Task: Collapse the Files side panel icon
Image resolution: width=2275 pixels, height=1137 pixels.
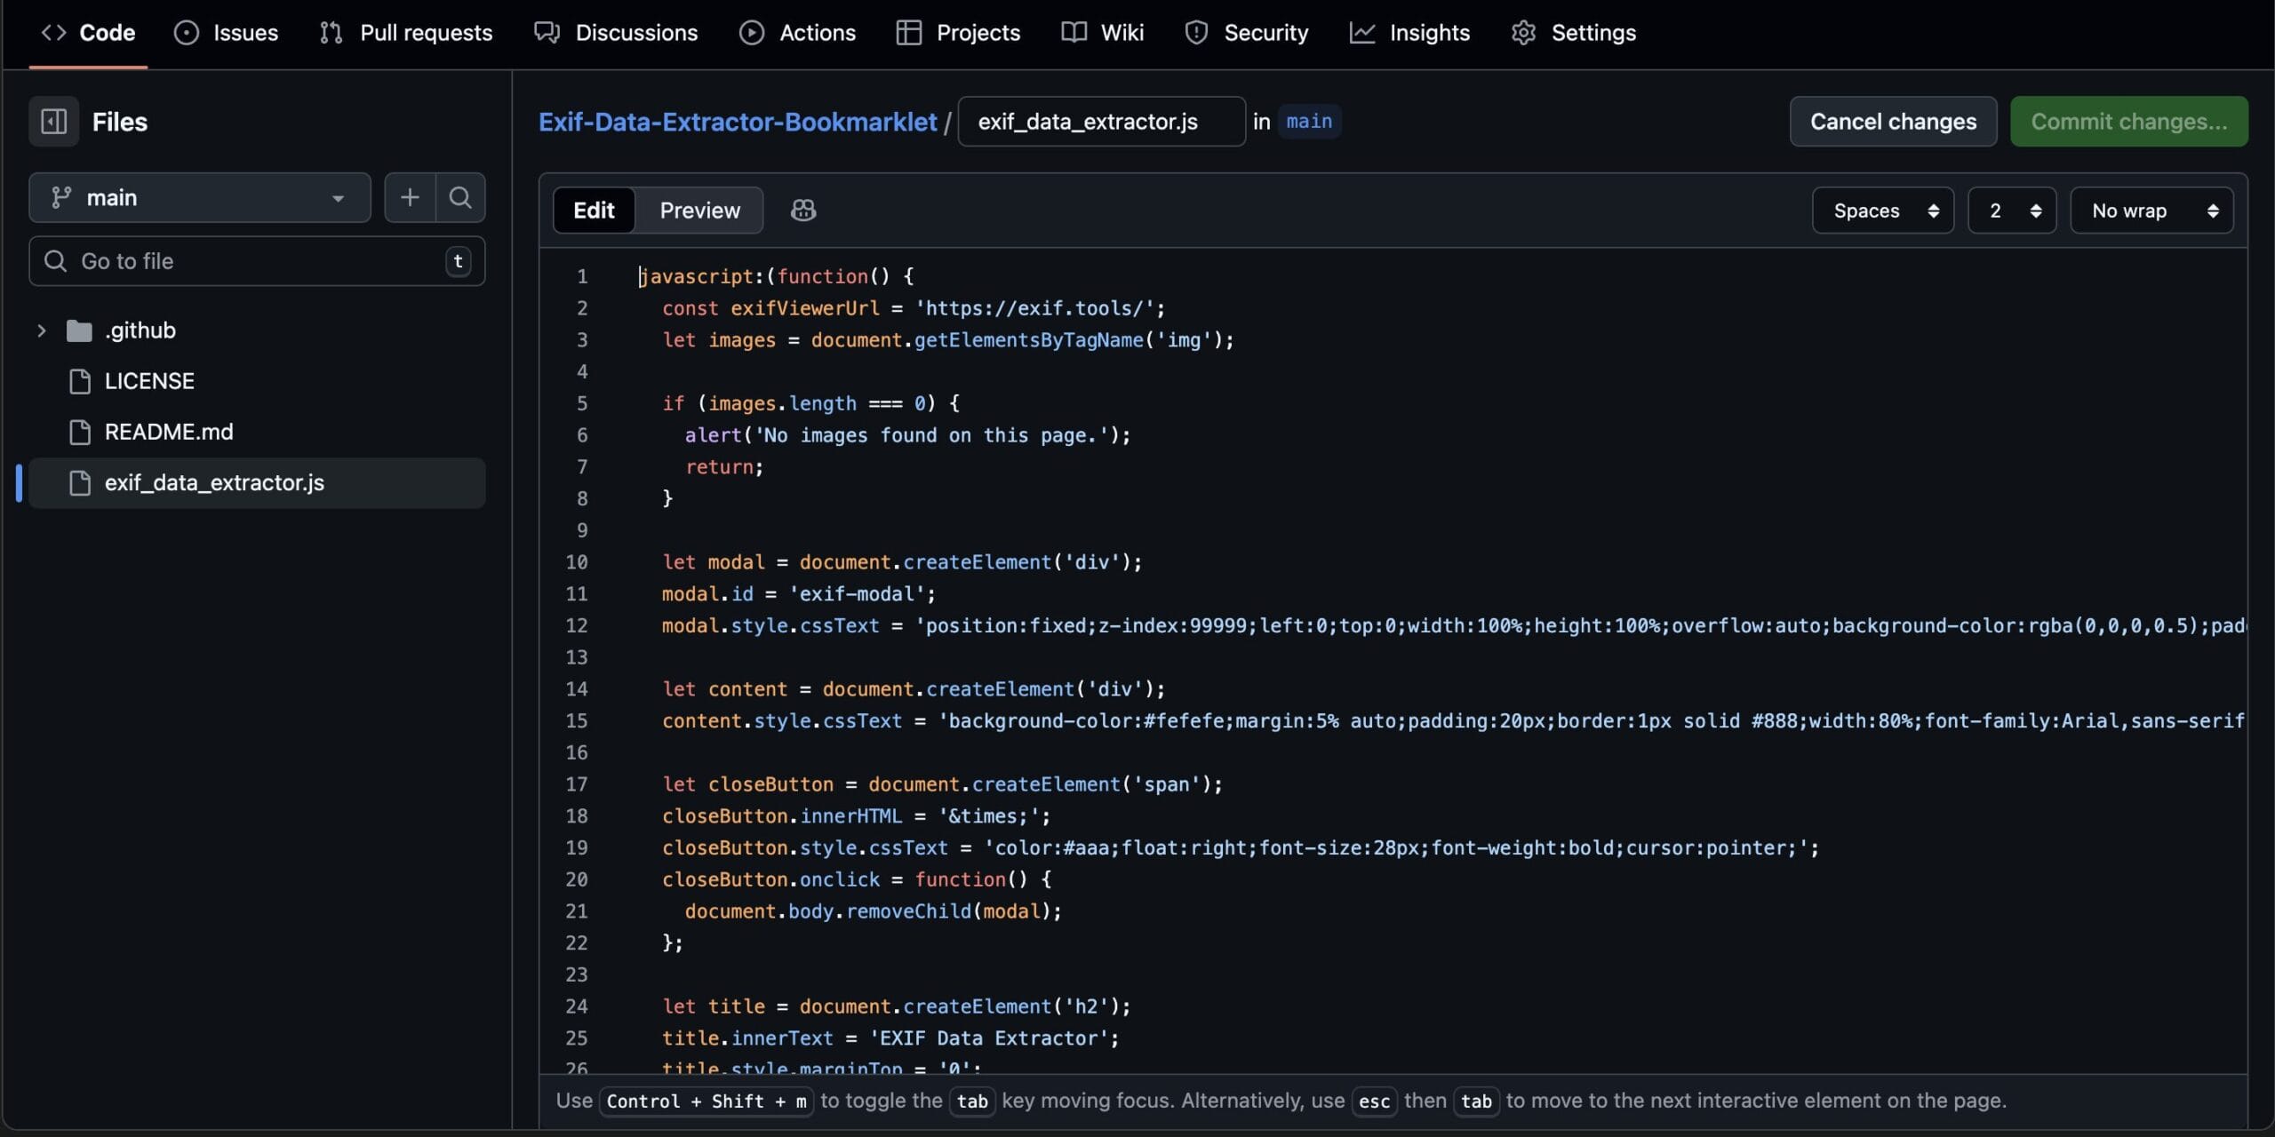Action: click(53, 122)
